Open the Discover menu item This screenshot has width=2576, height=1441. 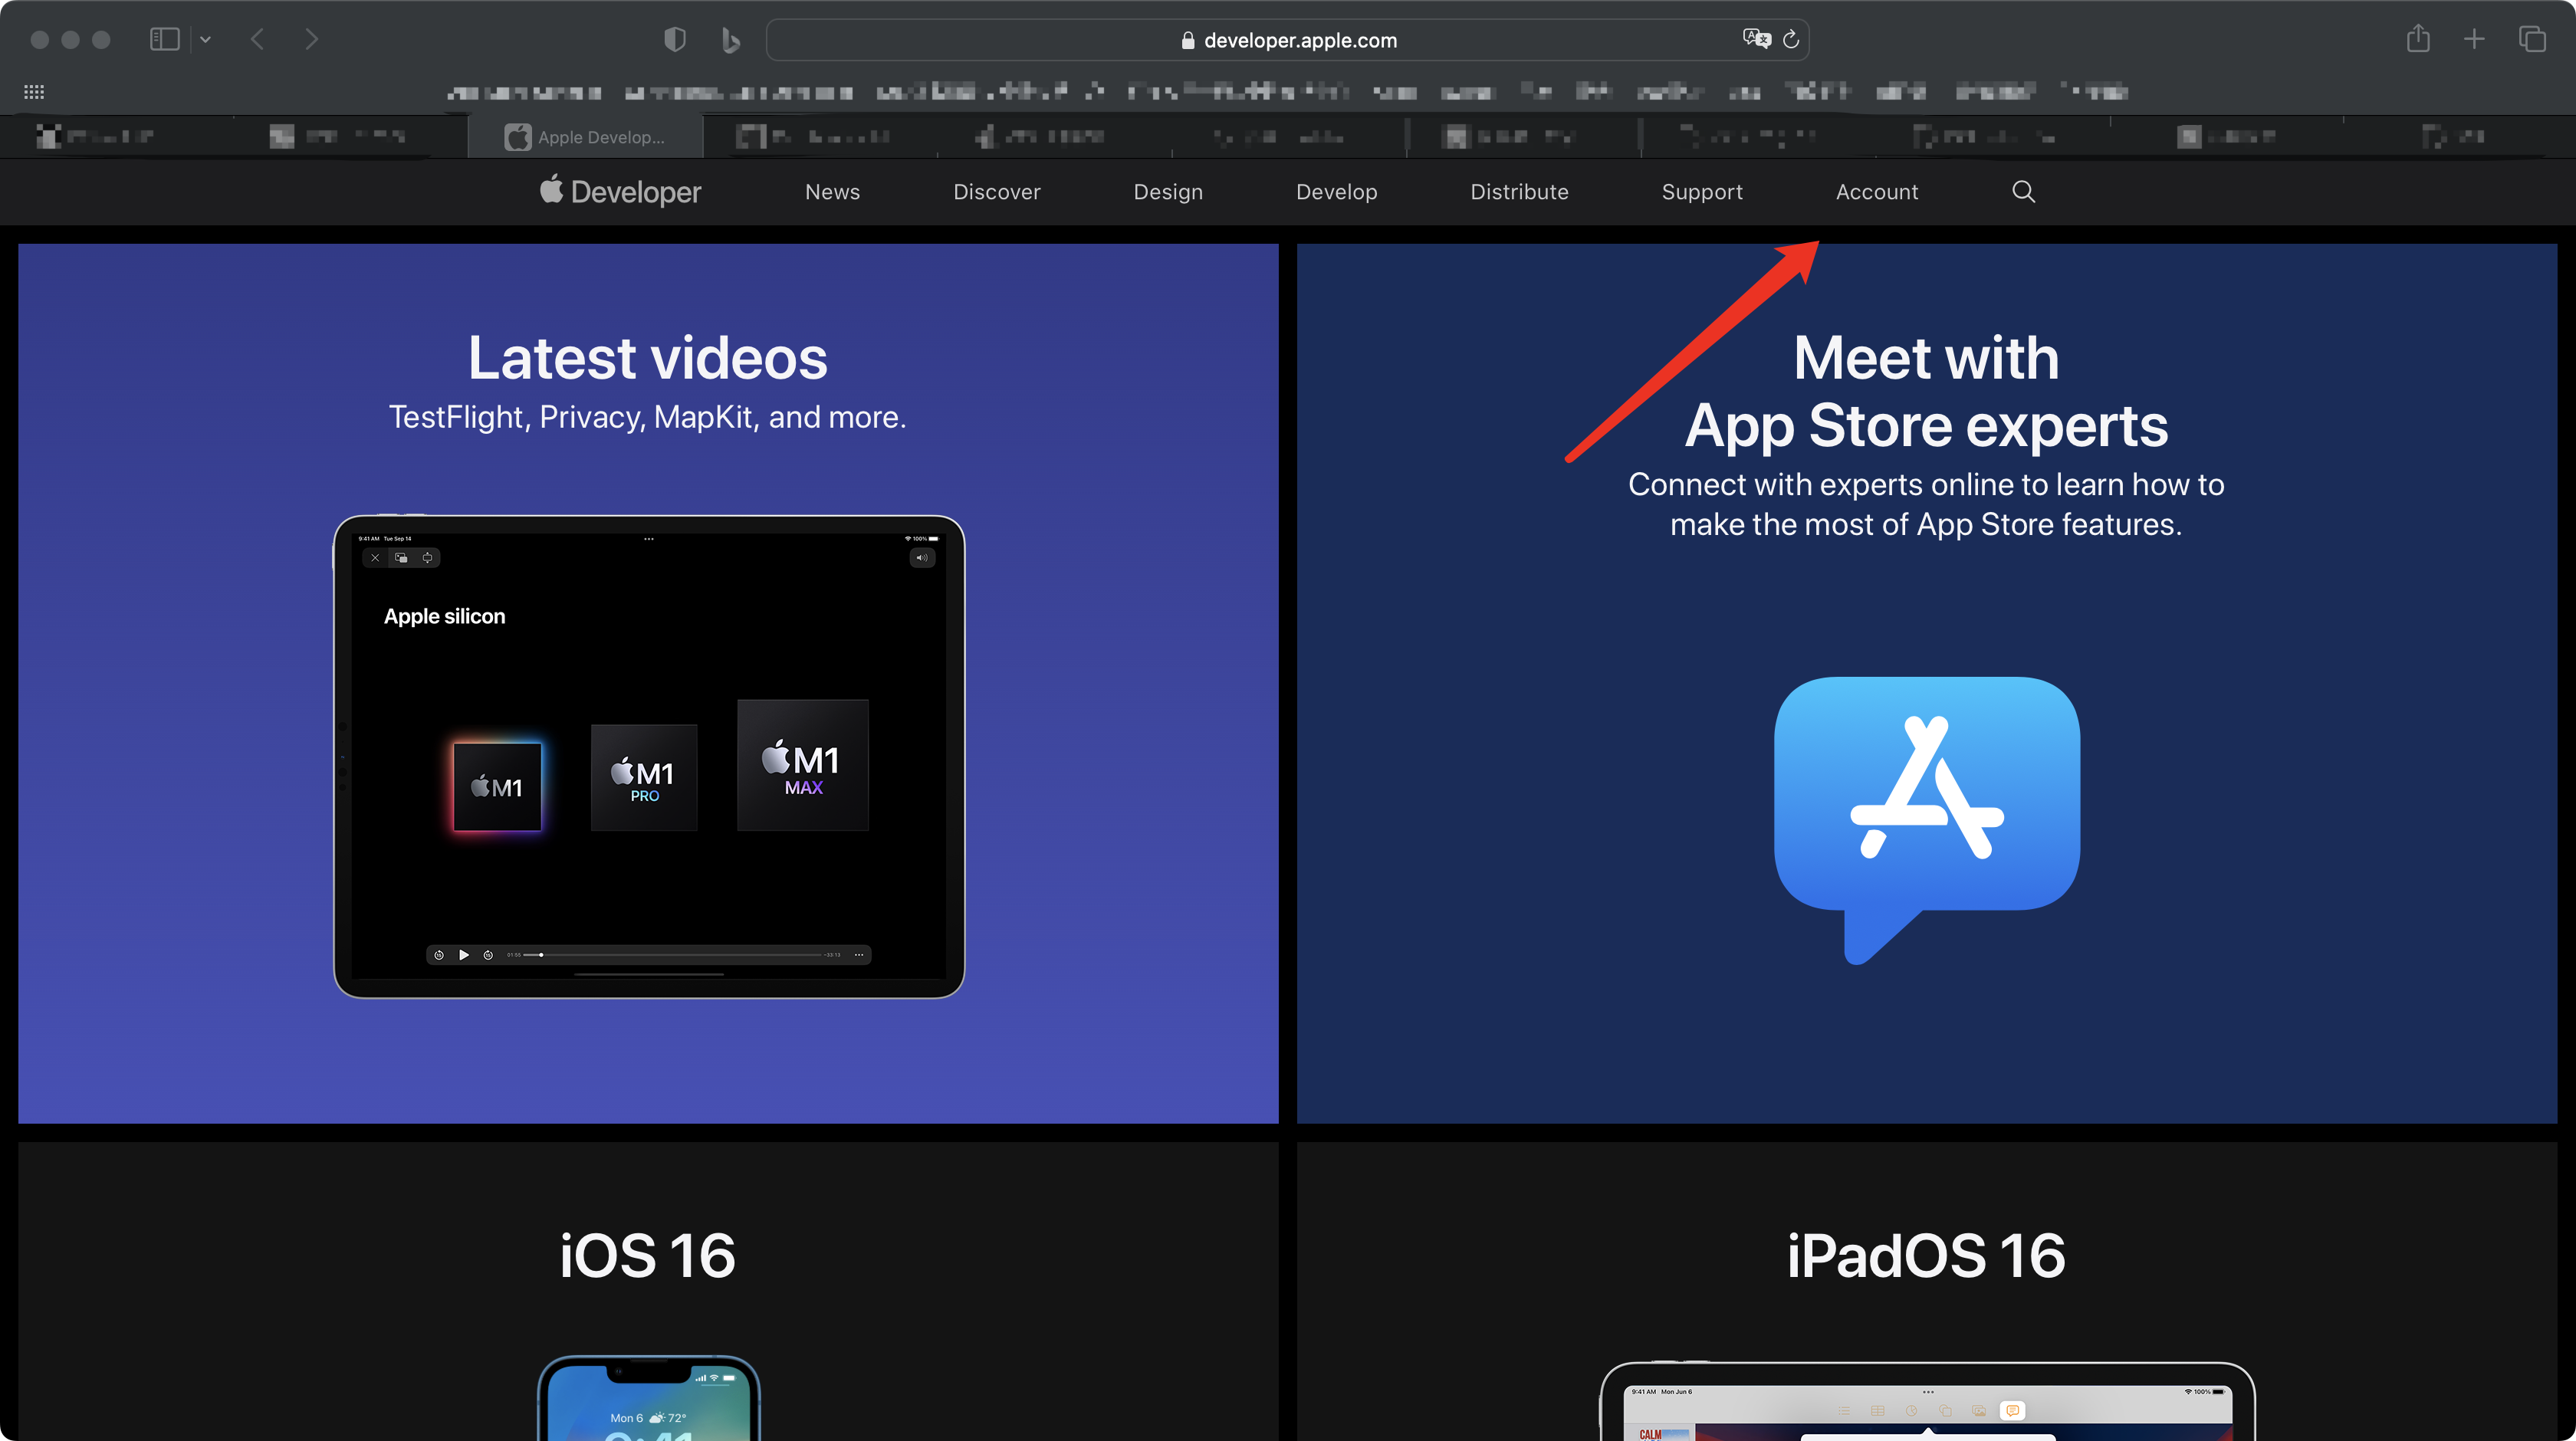[997, 191]
